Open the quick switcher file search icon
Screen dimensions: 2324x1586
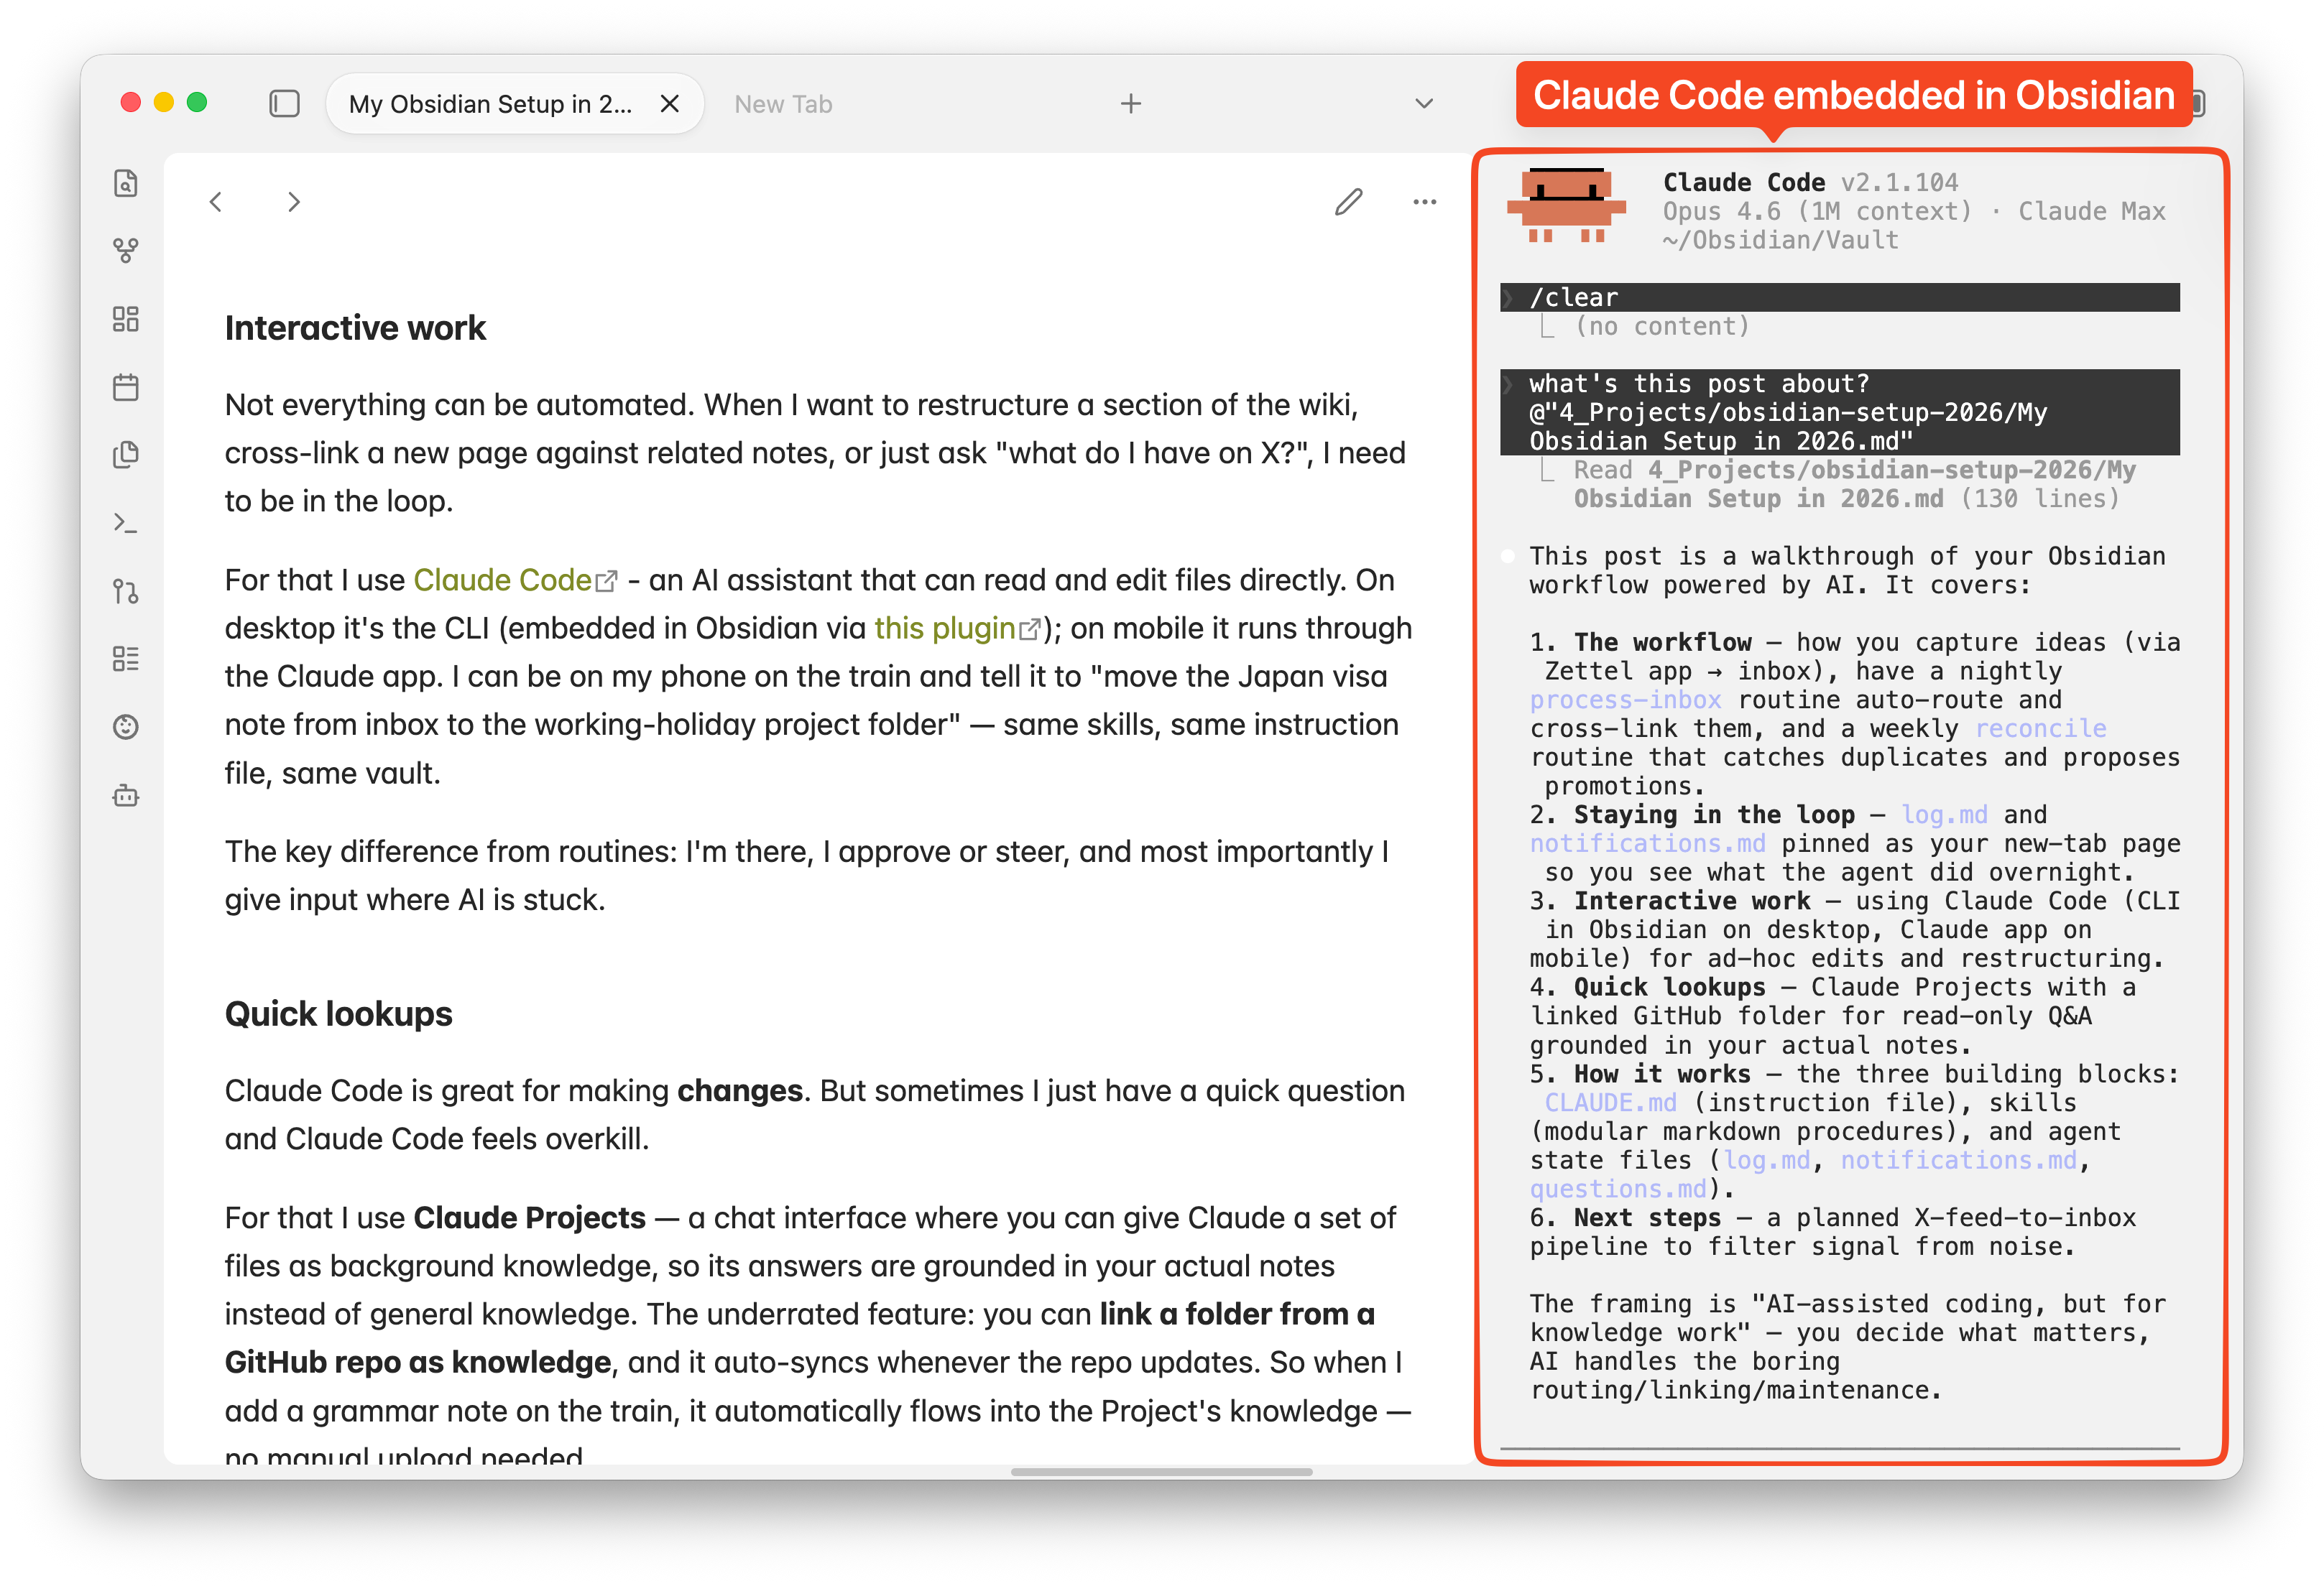point(125,183)
